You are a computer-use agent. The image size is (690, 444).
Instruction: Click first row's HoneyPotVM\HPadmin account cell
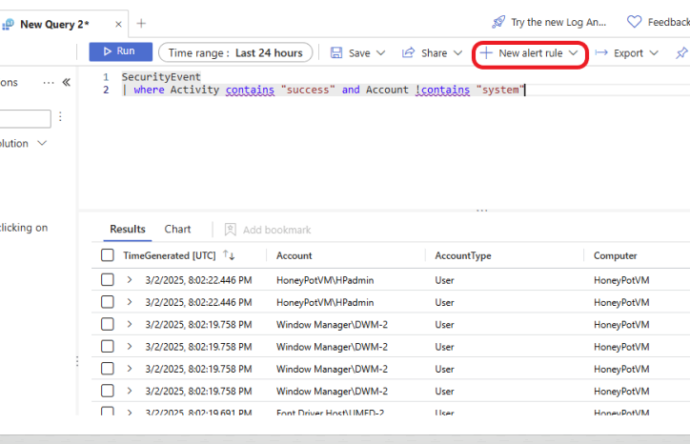click(325, 280)
